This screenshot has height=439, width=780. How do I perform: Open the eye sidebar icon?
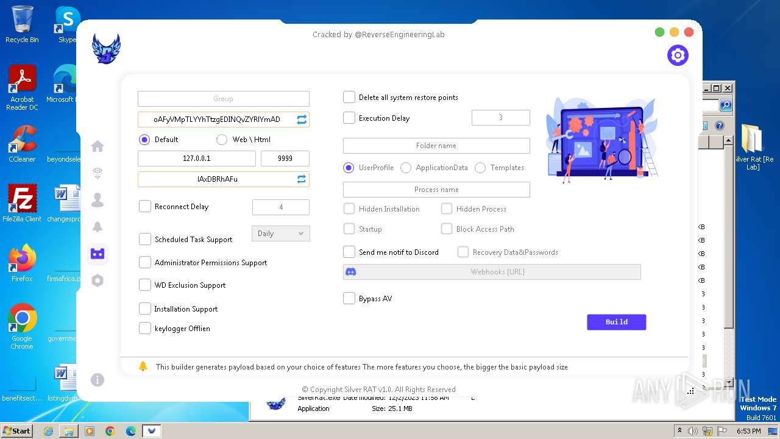pyautogui.click(x=97, y=174)
